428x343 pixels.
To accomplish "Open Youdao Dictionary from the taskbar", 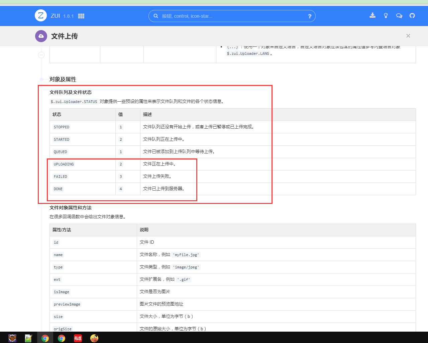I will point(78,338).
